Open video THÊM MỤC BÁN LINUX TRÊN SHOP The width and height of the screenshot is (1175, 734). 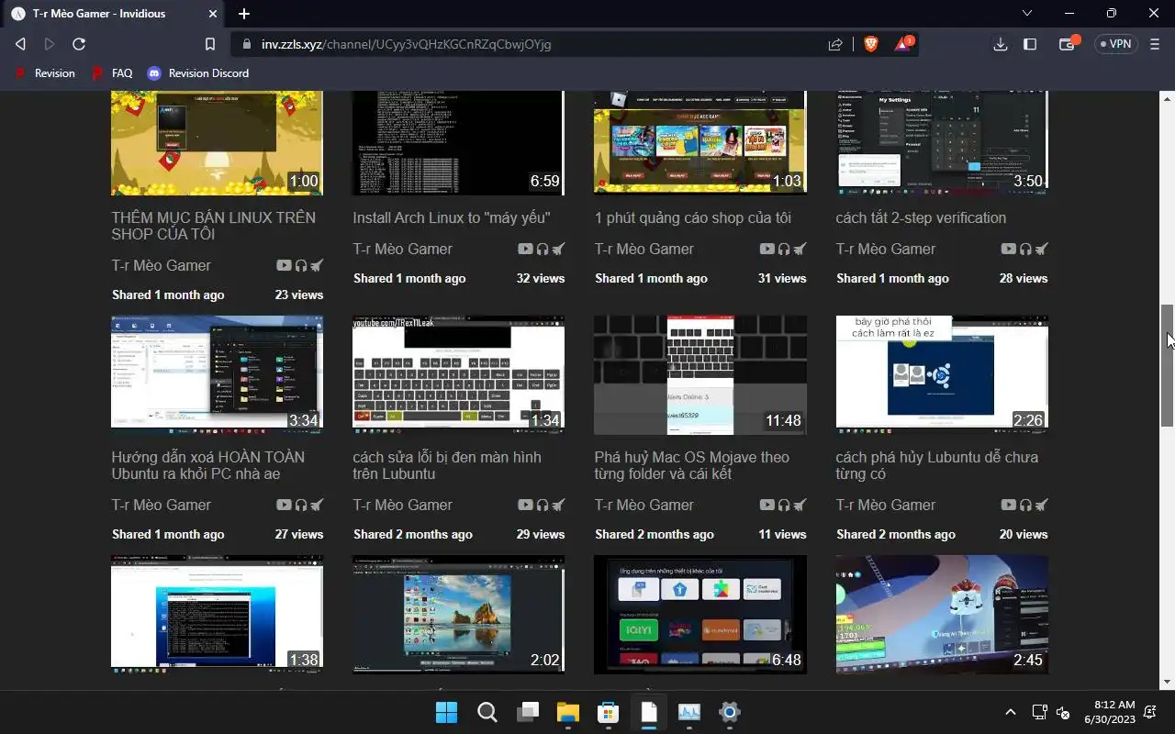point(213,226)
